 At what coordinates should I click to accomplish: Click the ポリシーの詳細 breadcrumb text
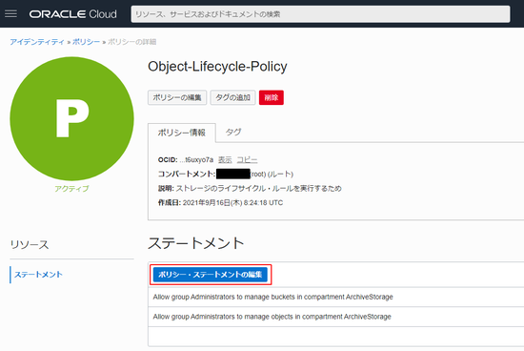[132, 42]
